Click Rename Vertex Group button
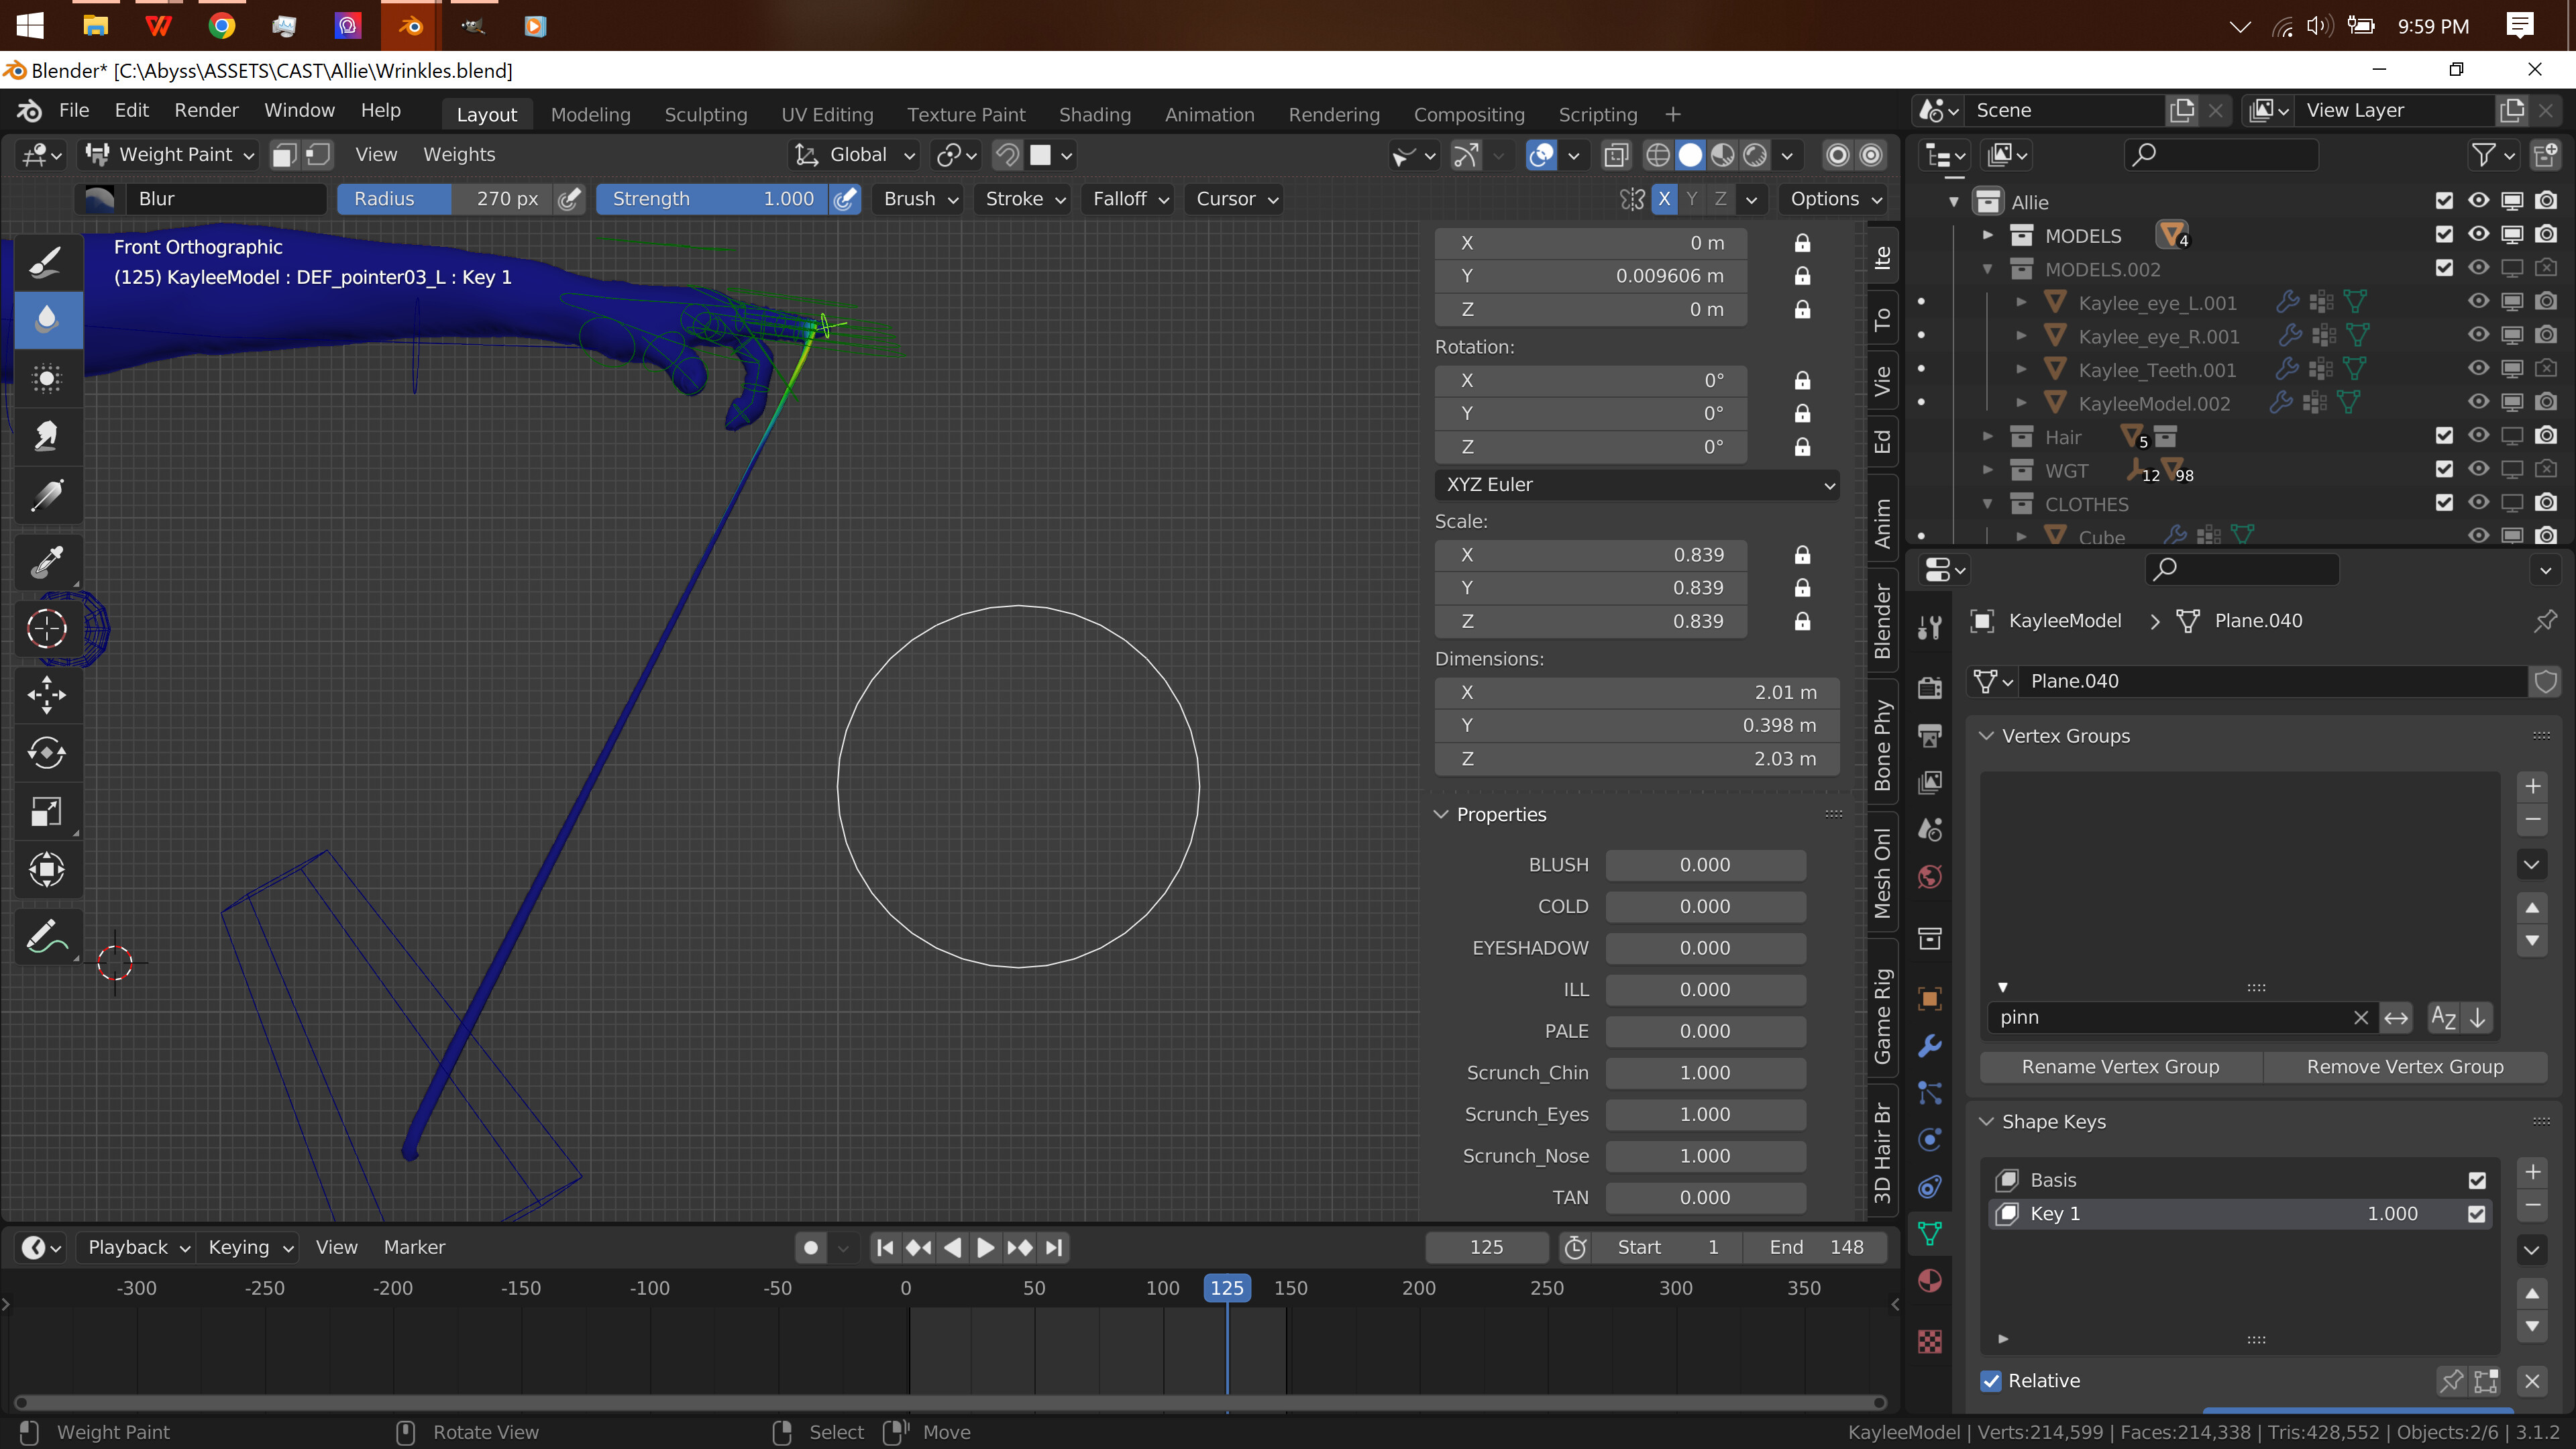This screenshot has width=2576, height=1449. 2120,1067
